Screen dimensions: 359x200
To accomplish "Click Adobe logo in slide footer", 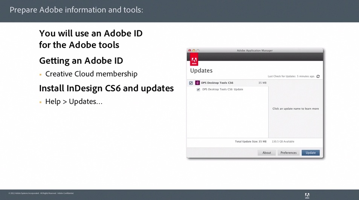I will pos(307,195).
